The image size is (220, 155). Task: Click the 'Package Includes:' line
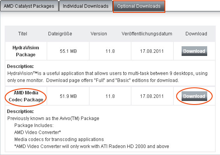[x=34, y=125]
